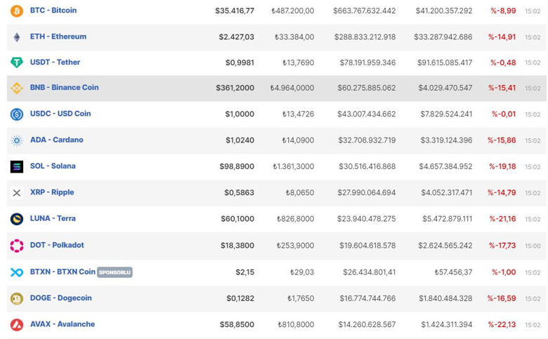This screenshot has height=339, width=548.
Task: Select USD Coin market cap $43.007.434.662
Action: [x=366, y=114]
